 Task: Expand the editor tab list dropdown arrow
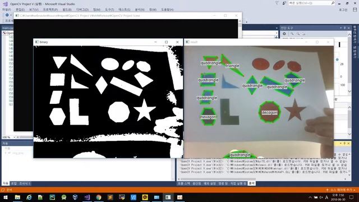[277, 28]
